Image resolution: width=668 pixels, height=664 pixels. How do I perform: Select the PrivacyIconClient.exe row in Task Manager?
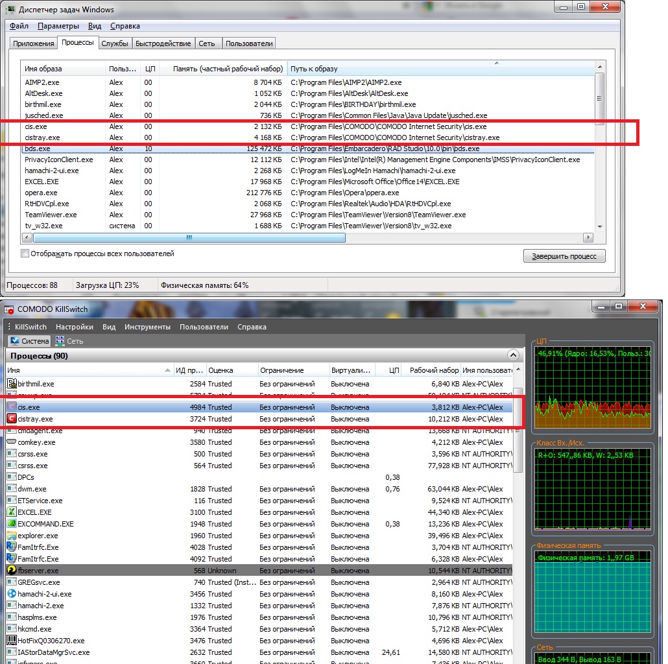pyautogui.click(x=307, y=160)
